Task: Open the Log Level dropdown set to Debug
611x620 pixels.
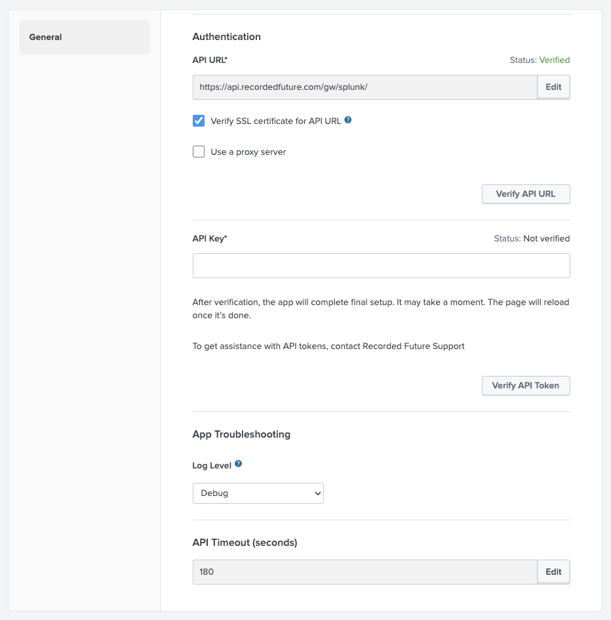Action: (258, 493)
